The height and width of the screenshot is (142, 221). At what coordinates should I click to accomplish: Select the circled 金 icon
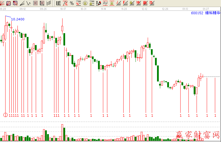point(85,3)
